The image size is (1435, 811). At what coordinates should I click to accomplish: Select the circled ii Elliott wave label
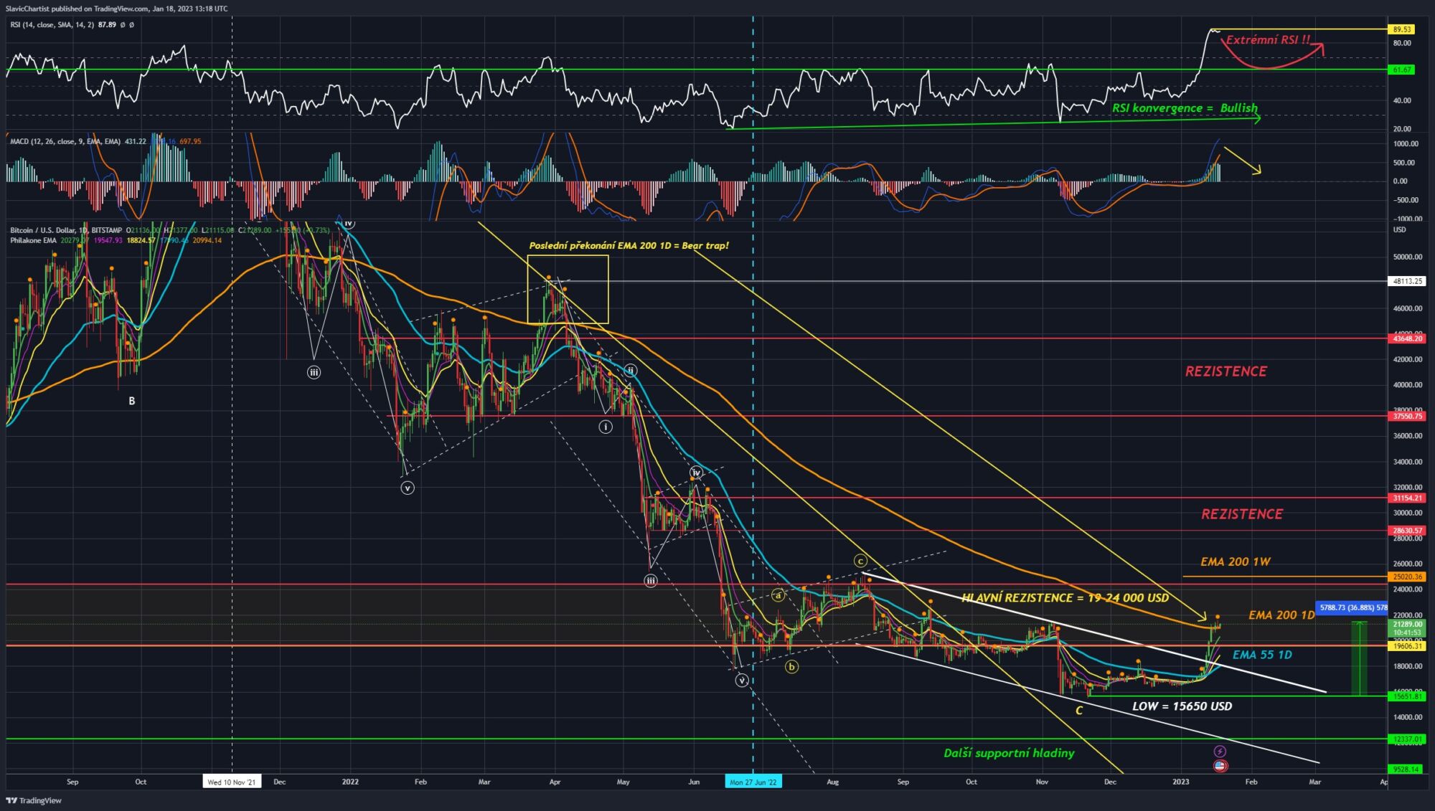coord(630,371)
